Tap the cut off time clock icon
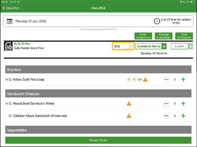This screenshot has width=197, height=147. tap(157, 21)
